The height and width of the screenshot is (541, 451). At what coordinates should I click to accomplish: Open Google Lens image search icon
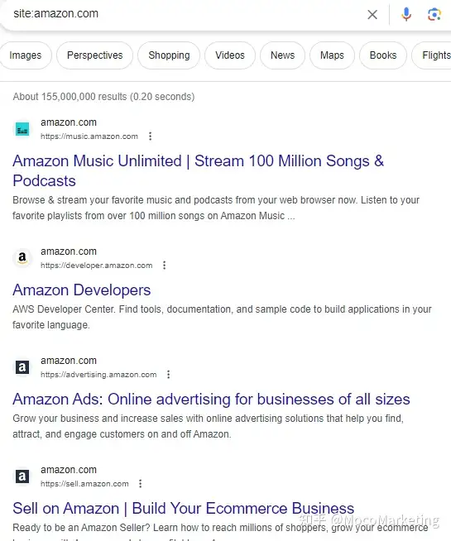(x=434, y=15)
